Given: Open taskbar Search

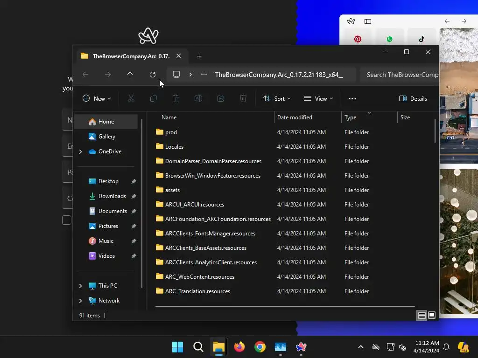Looking at the screenshot, I should coord(198,347).
